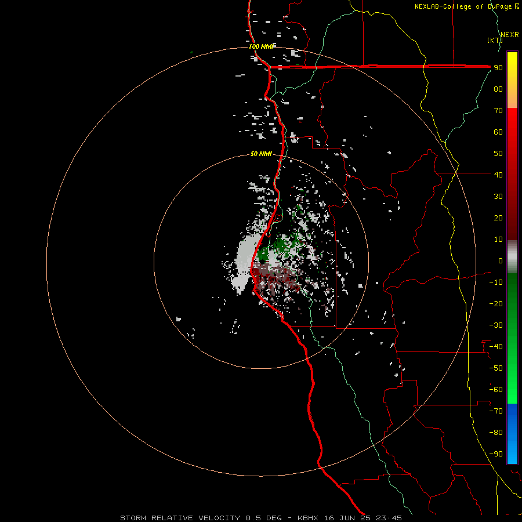Click the -60 value on the velocity scale
The width and height of the screenshot is (522, 522).
496,390
